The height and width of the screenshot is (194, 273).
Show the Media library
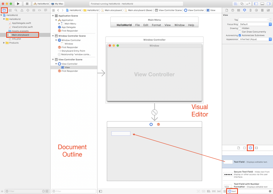point(256,148)
